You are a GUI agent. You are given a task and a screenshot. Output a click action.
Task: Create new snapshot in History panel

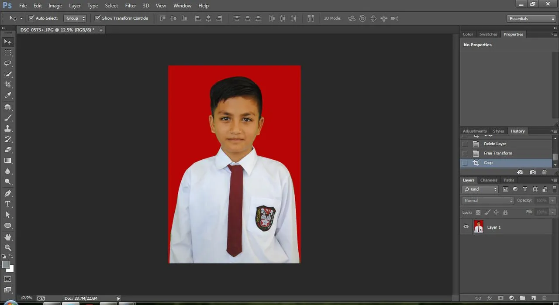click(533, 172)
